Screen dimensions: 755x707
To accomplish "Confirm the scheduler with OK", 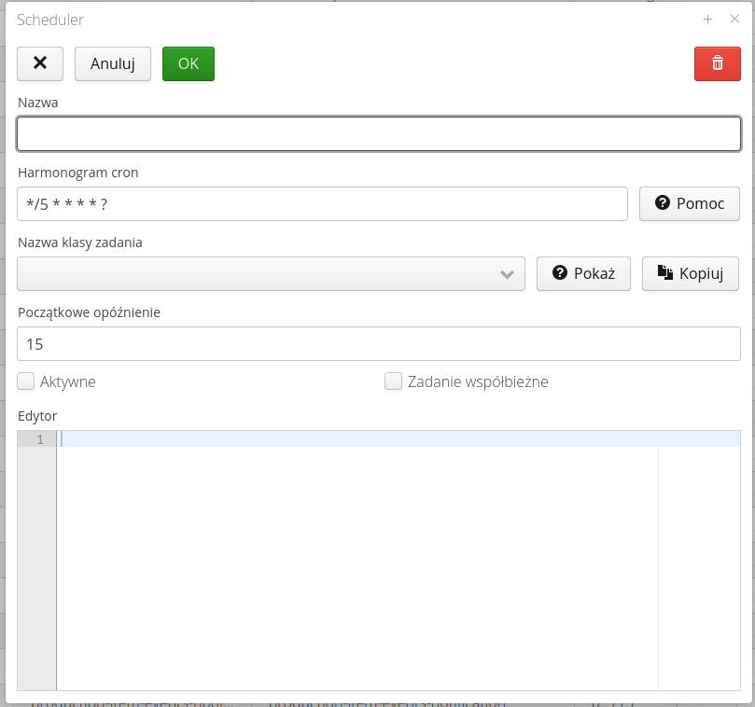I will (188, 63).
